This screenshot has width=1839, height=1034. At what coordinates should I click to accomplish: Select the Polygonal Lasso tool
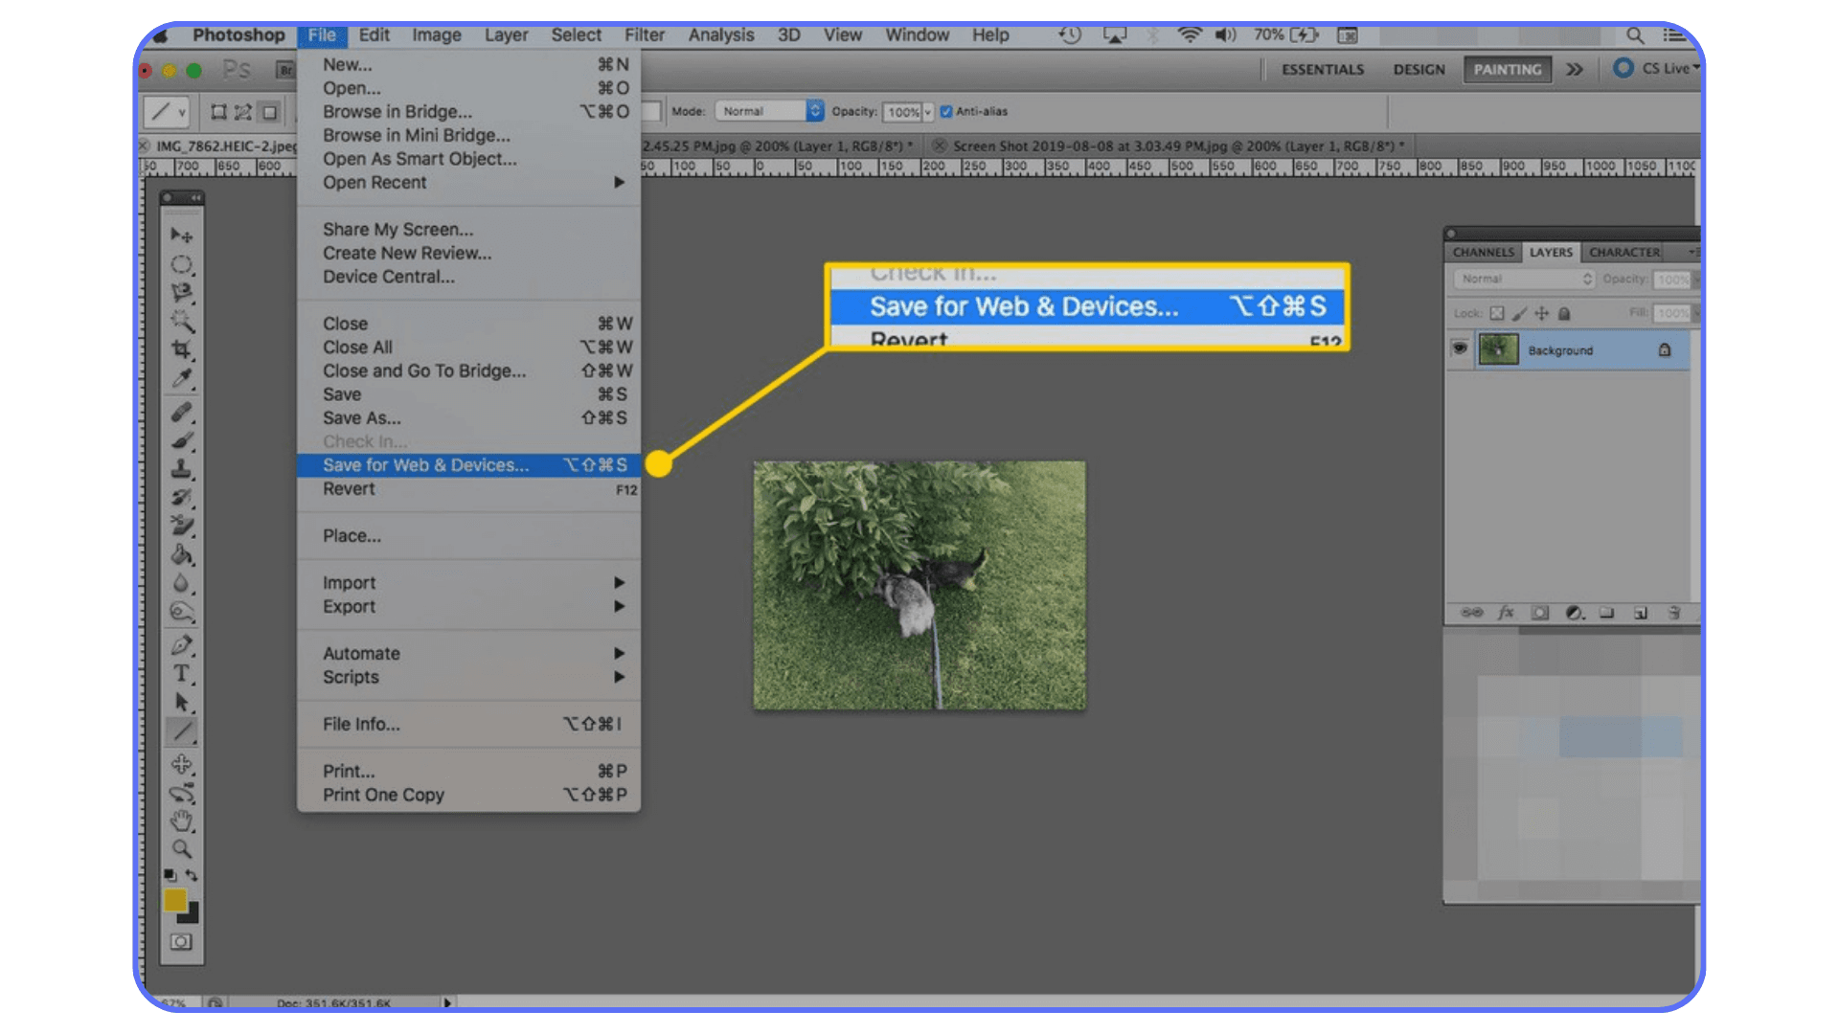182,293
